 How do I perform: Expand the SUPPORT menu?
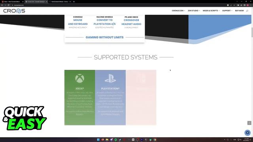coord(227,11)
